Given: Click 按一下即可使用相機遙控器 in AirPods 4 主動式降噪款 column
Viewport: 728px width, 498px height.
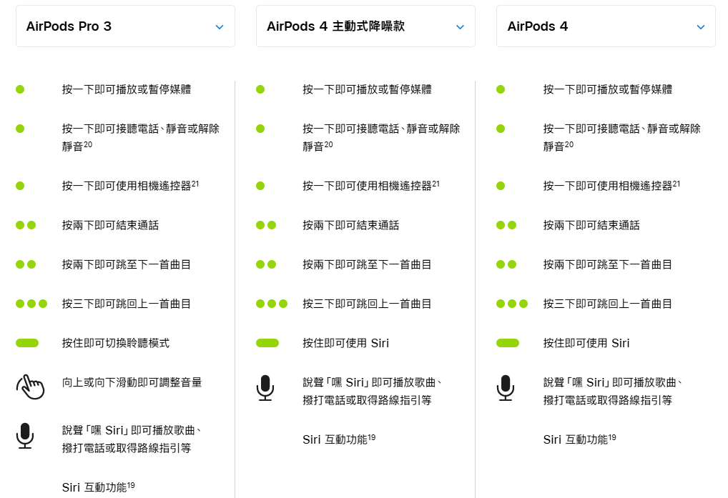Looking at the screenshot, I should (368, 186).
